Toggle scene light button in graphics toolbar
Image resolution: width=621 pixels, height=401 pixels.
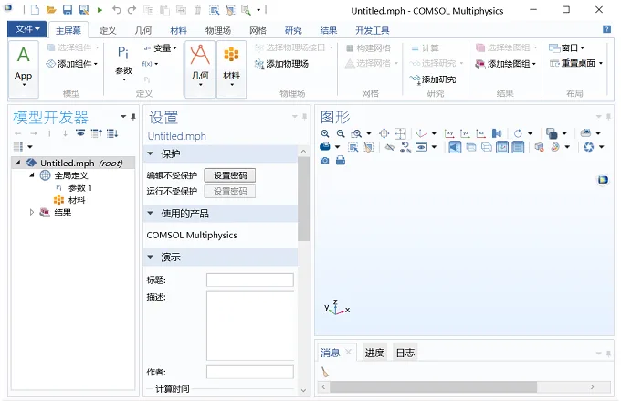click(455, 147)
